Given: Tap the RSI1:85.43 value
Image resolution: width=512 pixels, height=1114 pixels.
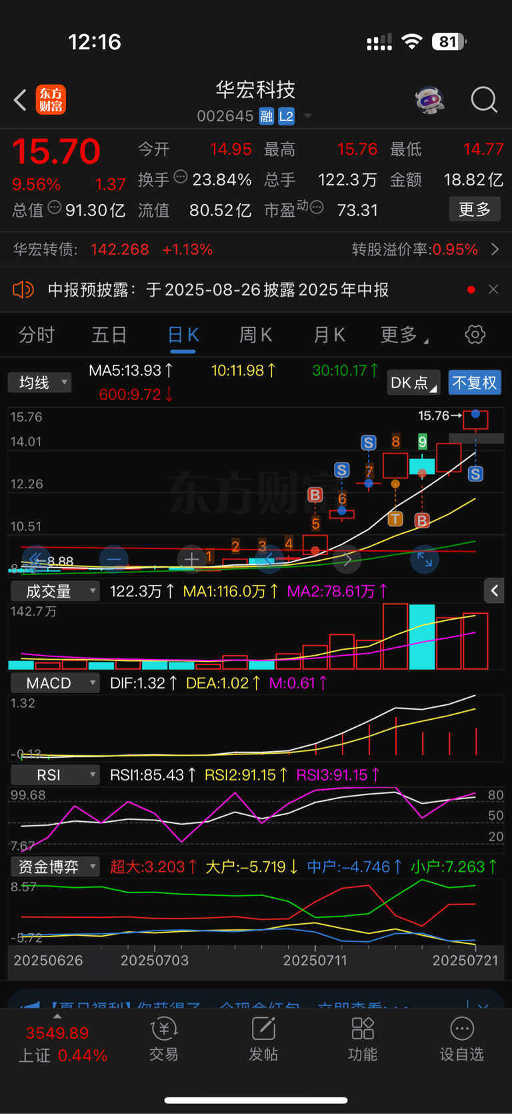Looking at the screenshot, I should coord(153,775).
